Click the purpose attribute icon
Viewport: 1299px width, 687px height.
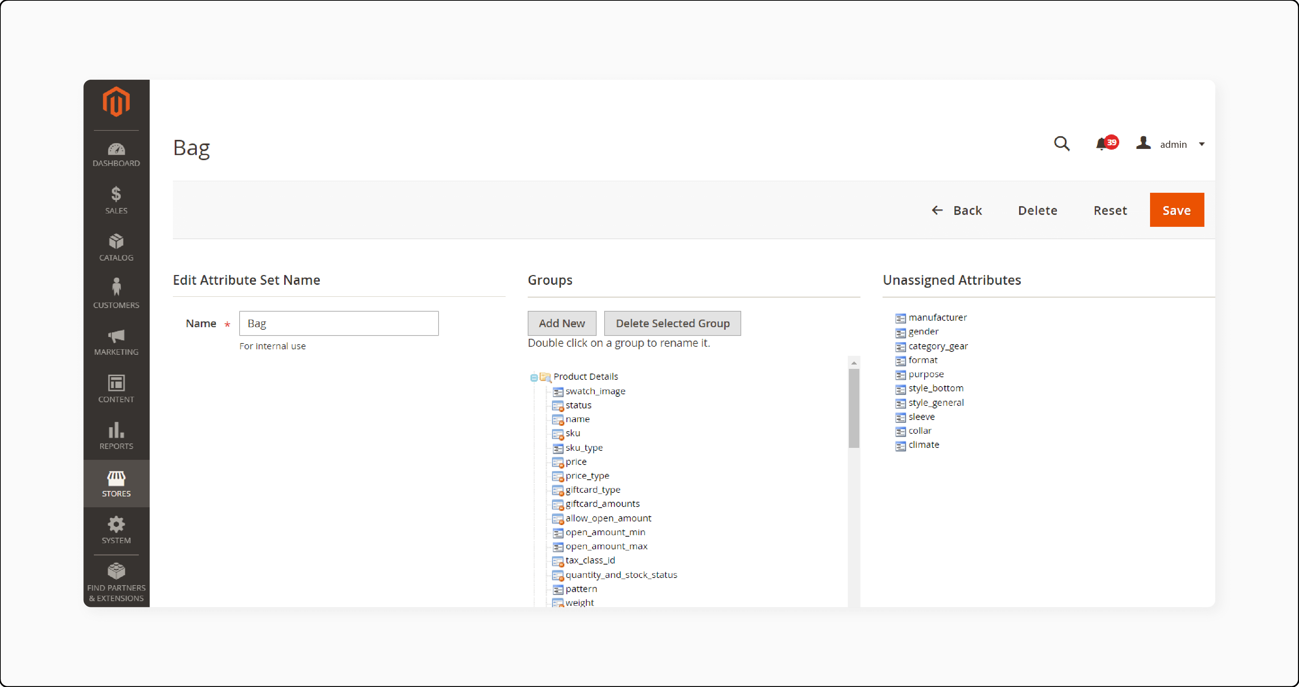tap(900, 375)
